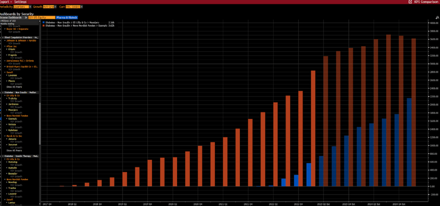This screenshot has height=206, width=440.
Task: Open the Curr PRC (USD) dropdown
Action: pos(74,7)
